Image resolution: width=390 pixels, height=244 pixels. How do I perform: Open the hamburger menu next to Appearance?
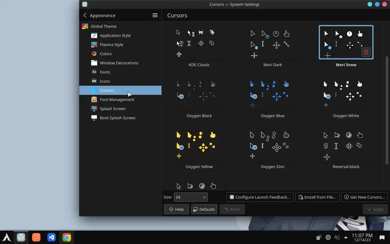coord(155,15)
